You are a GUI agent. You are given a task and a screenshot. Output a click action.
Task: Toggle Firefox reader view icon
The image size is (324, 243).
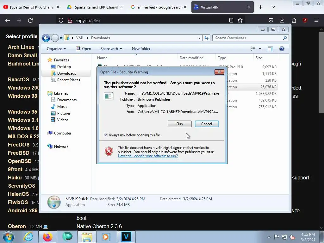pyautogui.click(x=231, y=20)
